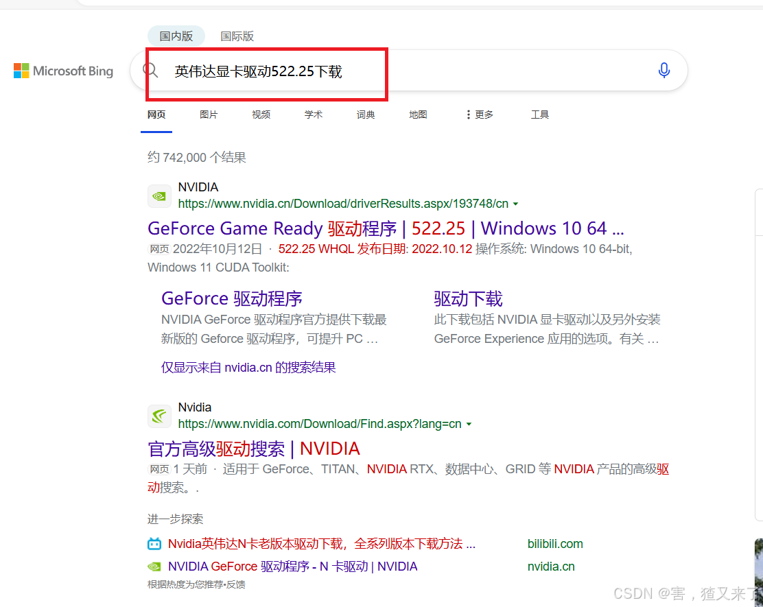The width and height of the screenshot is (763, 607).
Task: Click the nvidia.cn driverResults URL
Action: tap(343, 204)
